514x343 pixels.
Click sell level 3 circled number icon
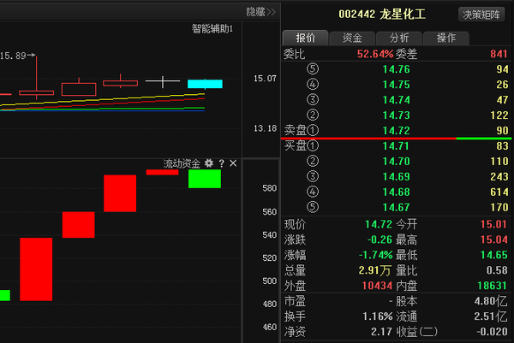pyautogui.click(x=313, y=99)
